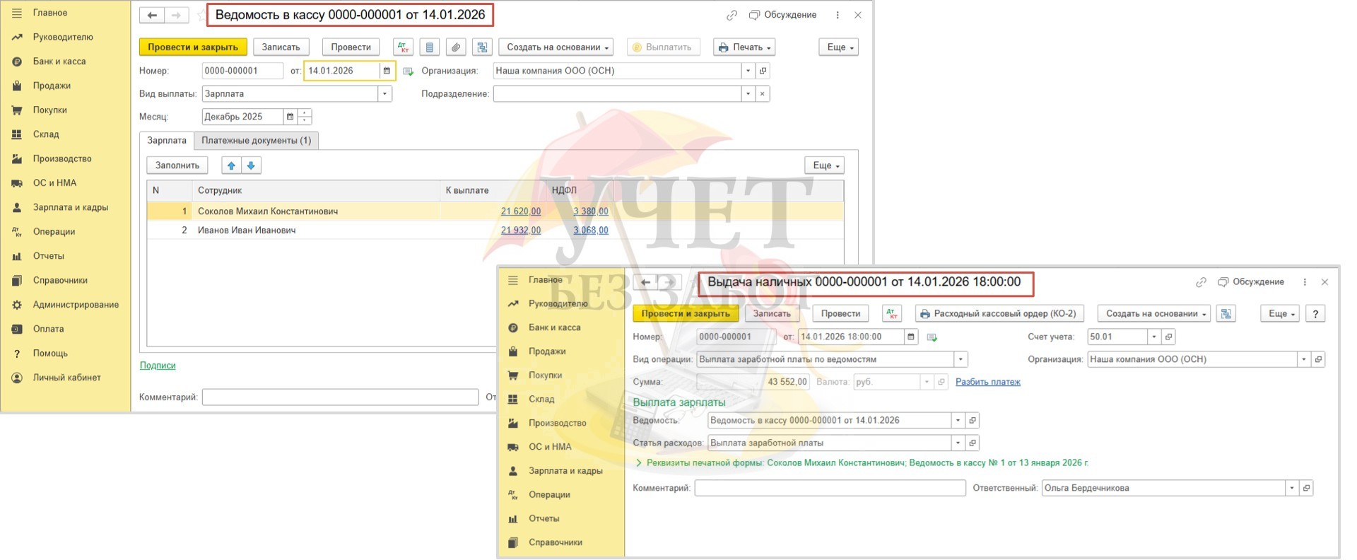Print Расходный кассовый ордер (КО-2)

coord(999,313)
